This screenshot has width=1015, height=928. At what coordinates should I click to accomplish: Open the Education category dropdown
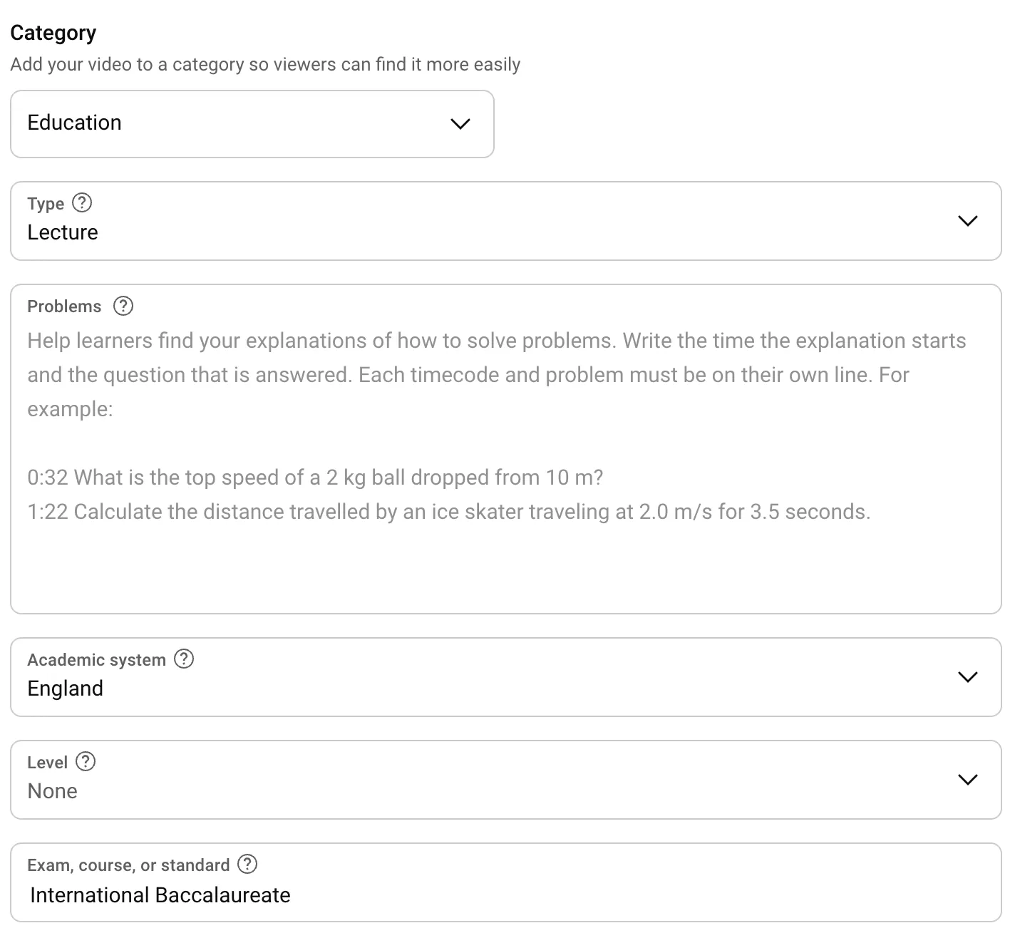pos(252,124)
